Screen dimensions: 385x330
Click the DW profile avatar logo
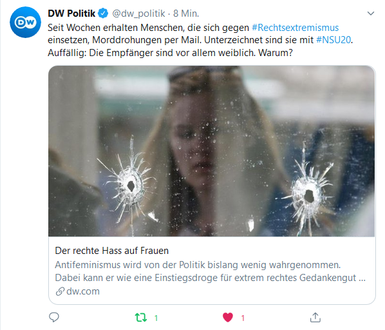tap(25, 22)
